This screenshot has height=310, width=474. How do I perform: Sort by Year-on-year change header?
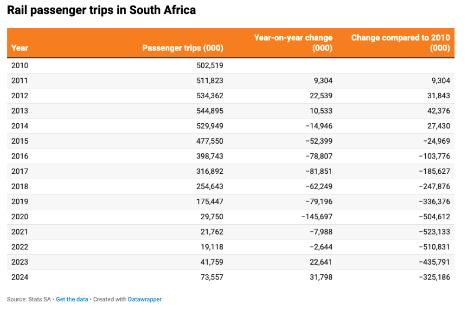tap(293, 43)
